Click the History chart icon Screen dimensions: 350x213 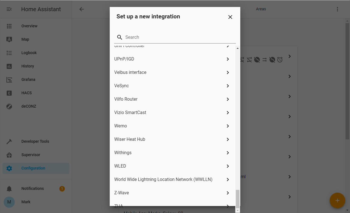pos(9,66)
